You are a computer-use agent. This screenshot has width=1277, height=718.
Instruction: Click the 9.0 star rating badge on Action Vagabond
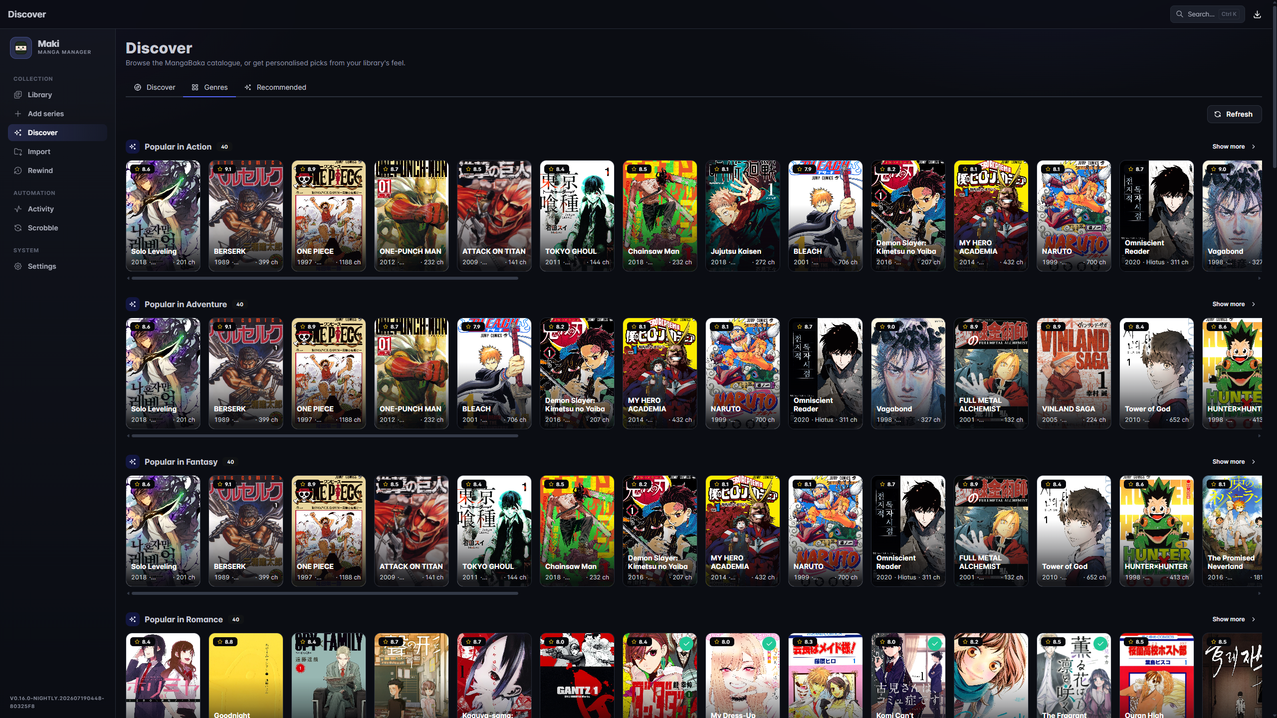(1219, 169)
